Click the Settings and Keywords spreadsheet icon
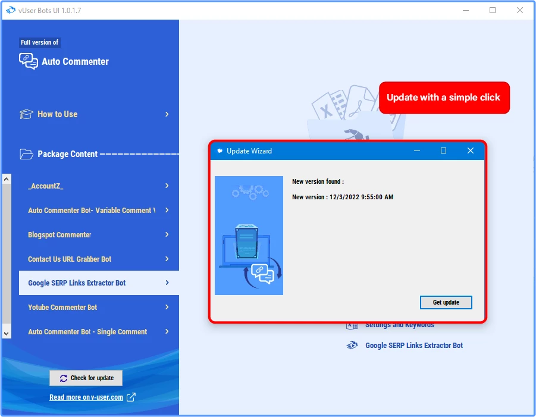This screenshot has height=417, width=536. coord(352,326)
